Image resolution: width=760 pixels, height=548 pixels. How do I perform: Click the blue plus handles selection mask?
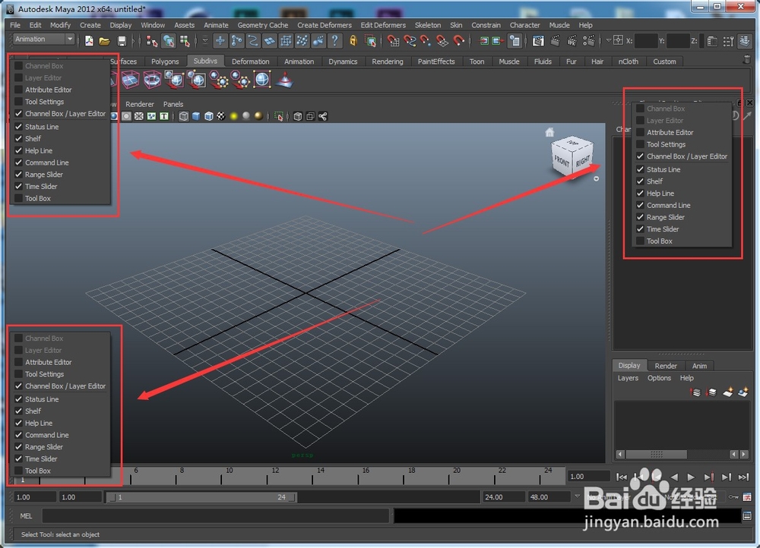(x=220, y=41)
